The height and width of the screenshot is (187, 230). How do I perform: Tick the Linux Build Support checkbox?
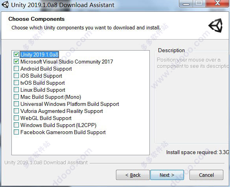[x=16, y=90]
